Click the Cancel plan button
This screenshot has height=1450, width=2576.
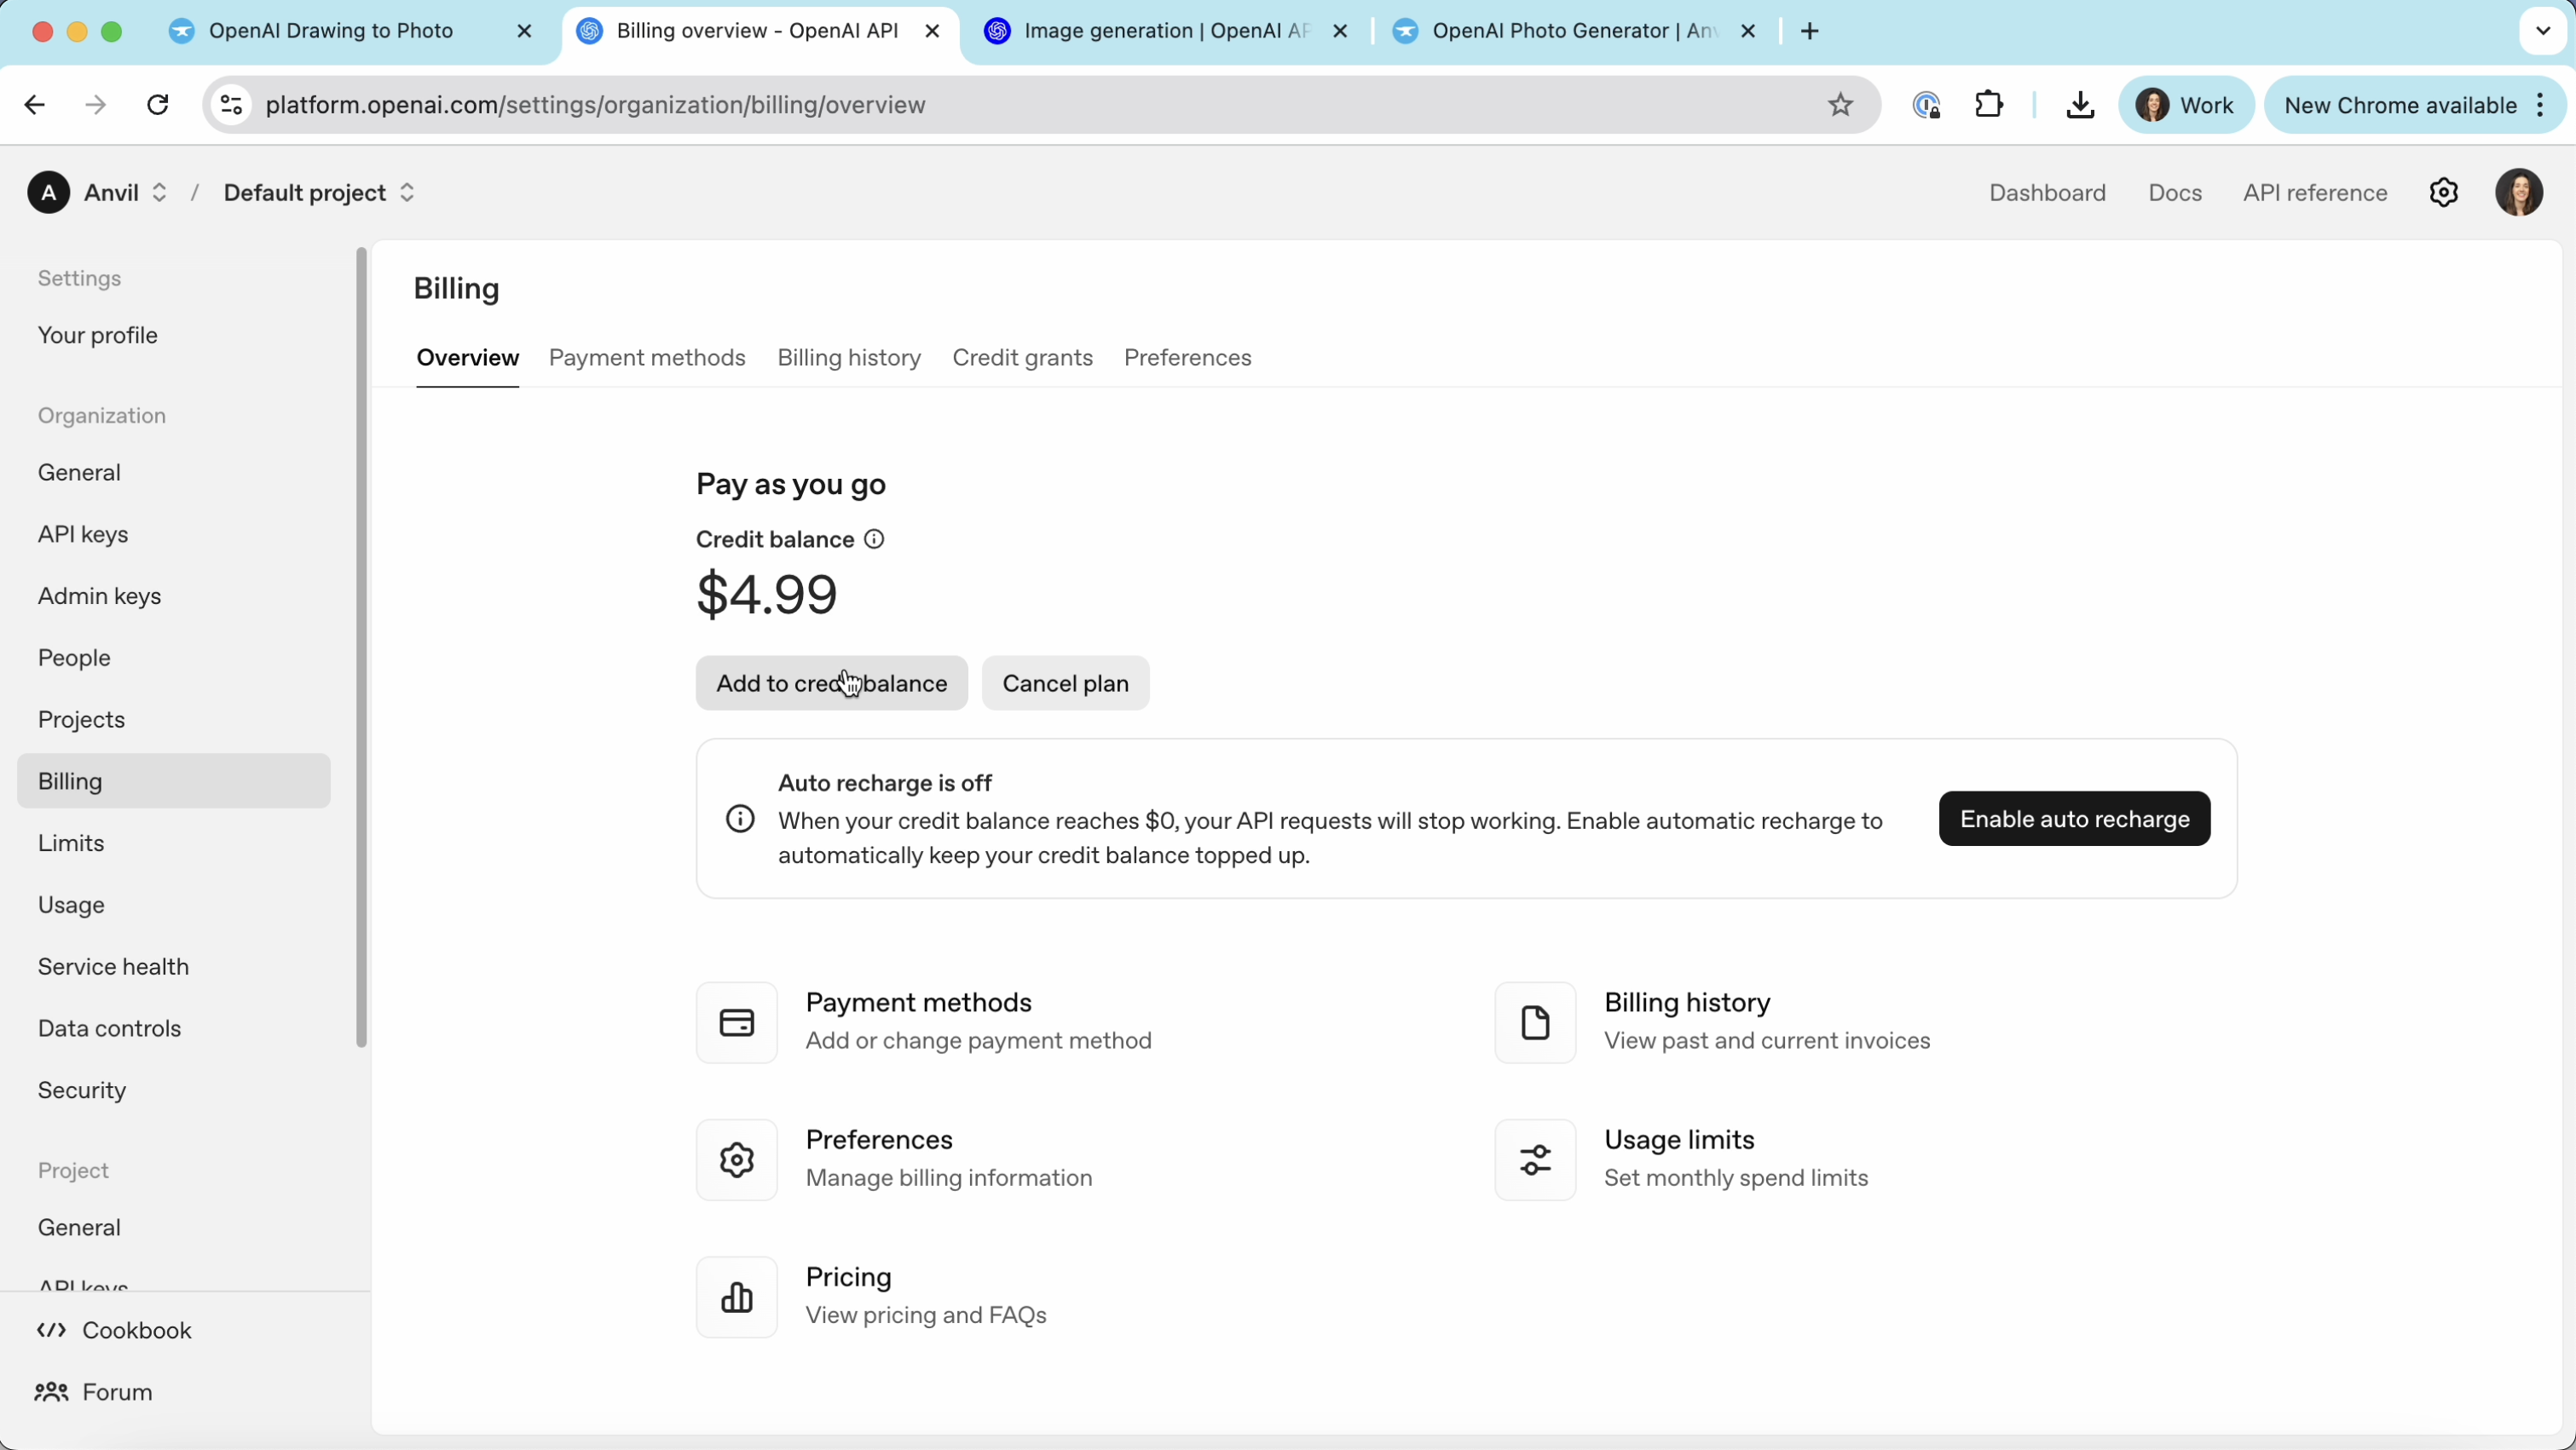point(1066,684)
